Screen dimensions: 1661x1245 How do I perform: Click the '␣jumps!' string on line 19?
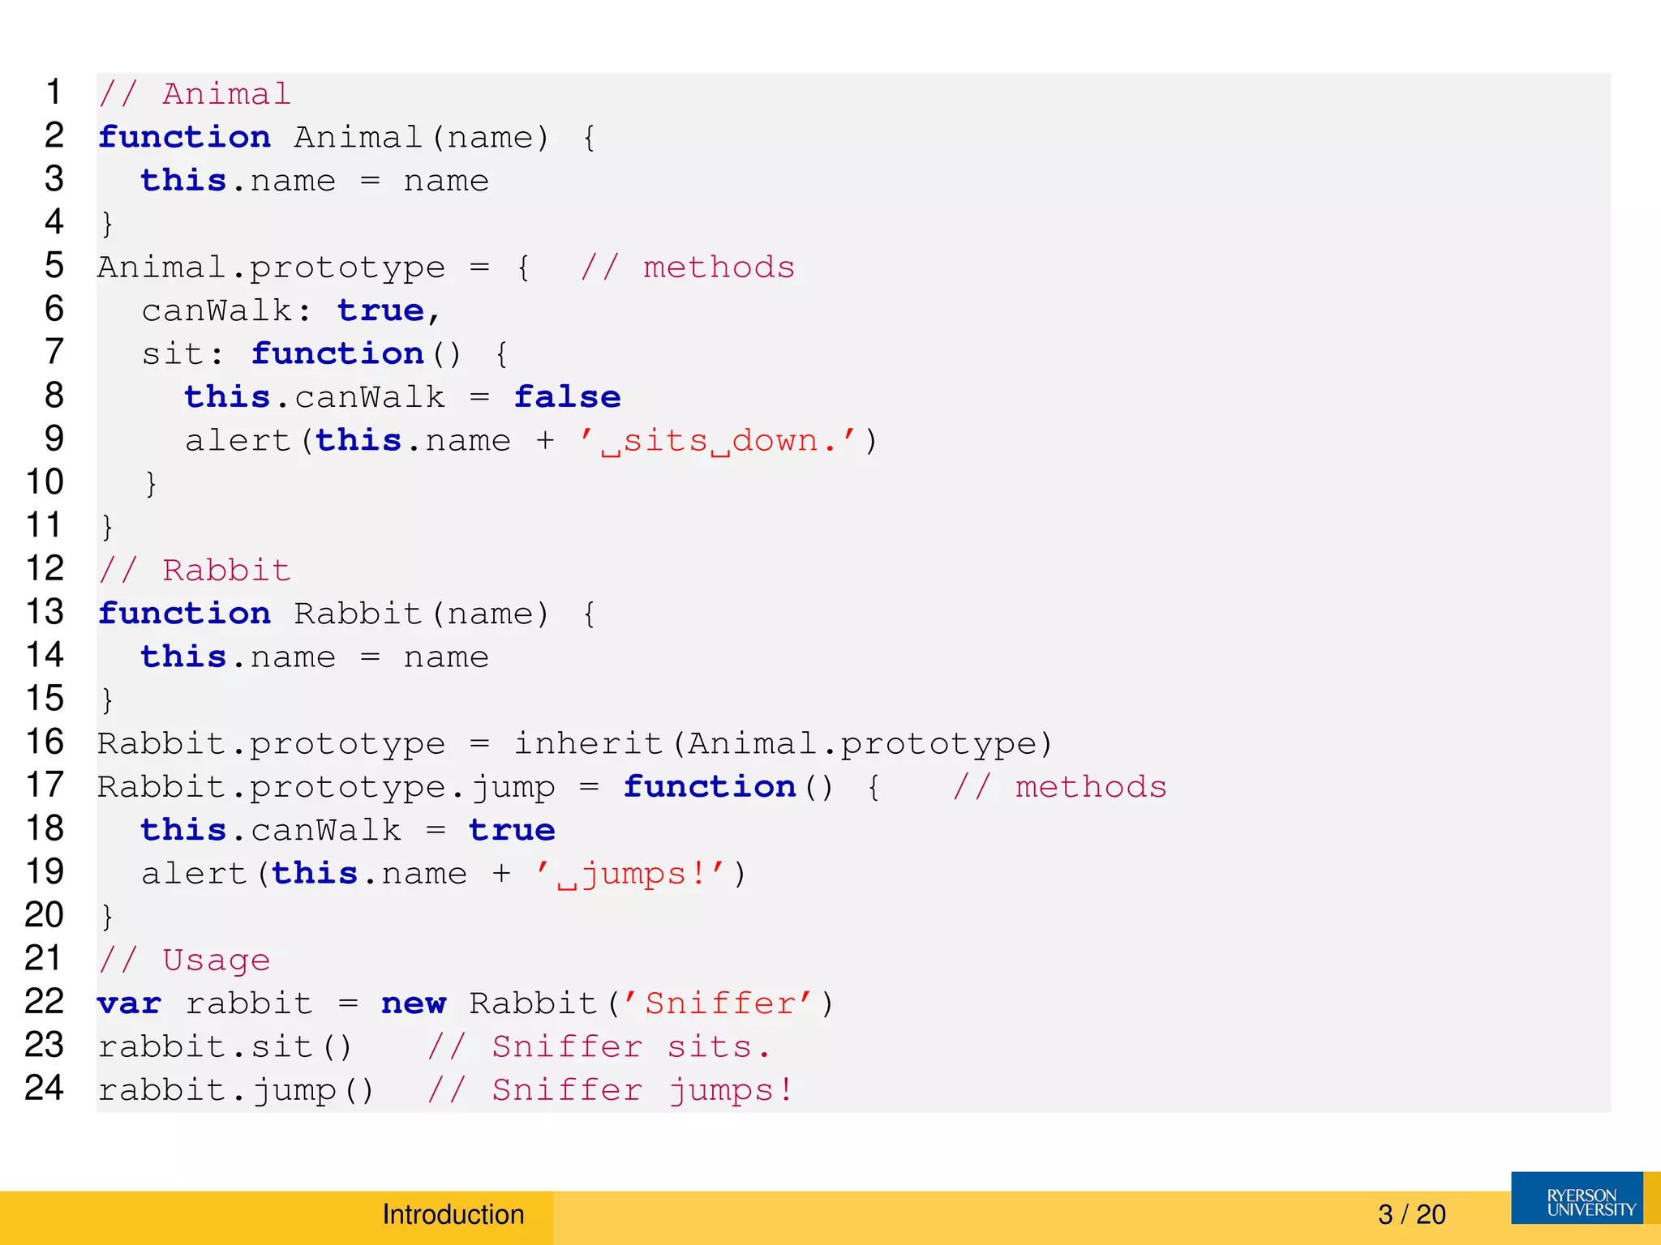[629, 874]
